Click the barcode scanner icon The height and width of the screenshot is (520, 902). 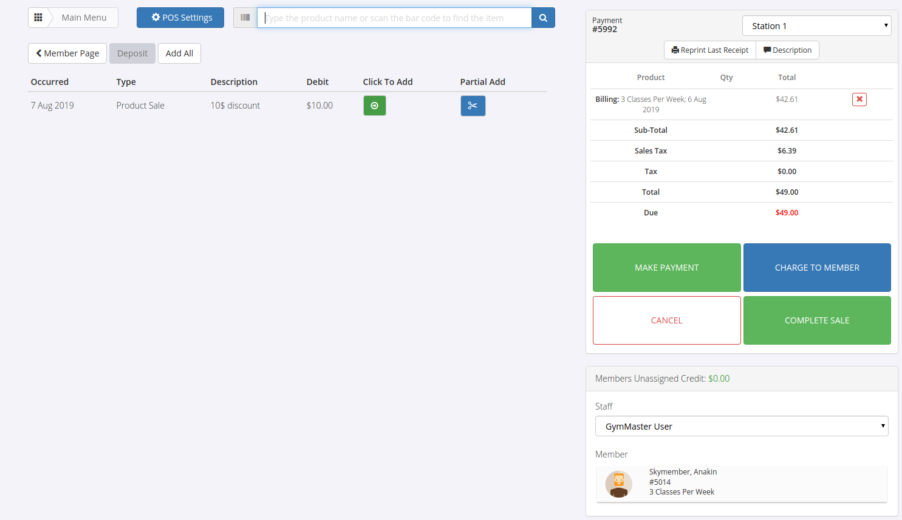pyautogui.click(x=245, y=18)
